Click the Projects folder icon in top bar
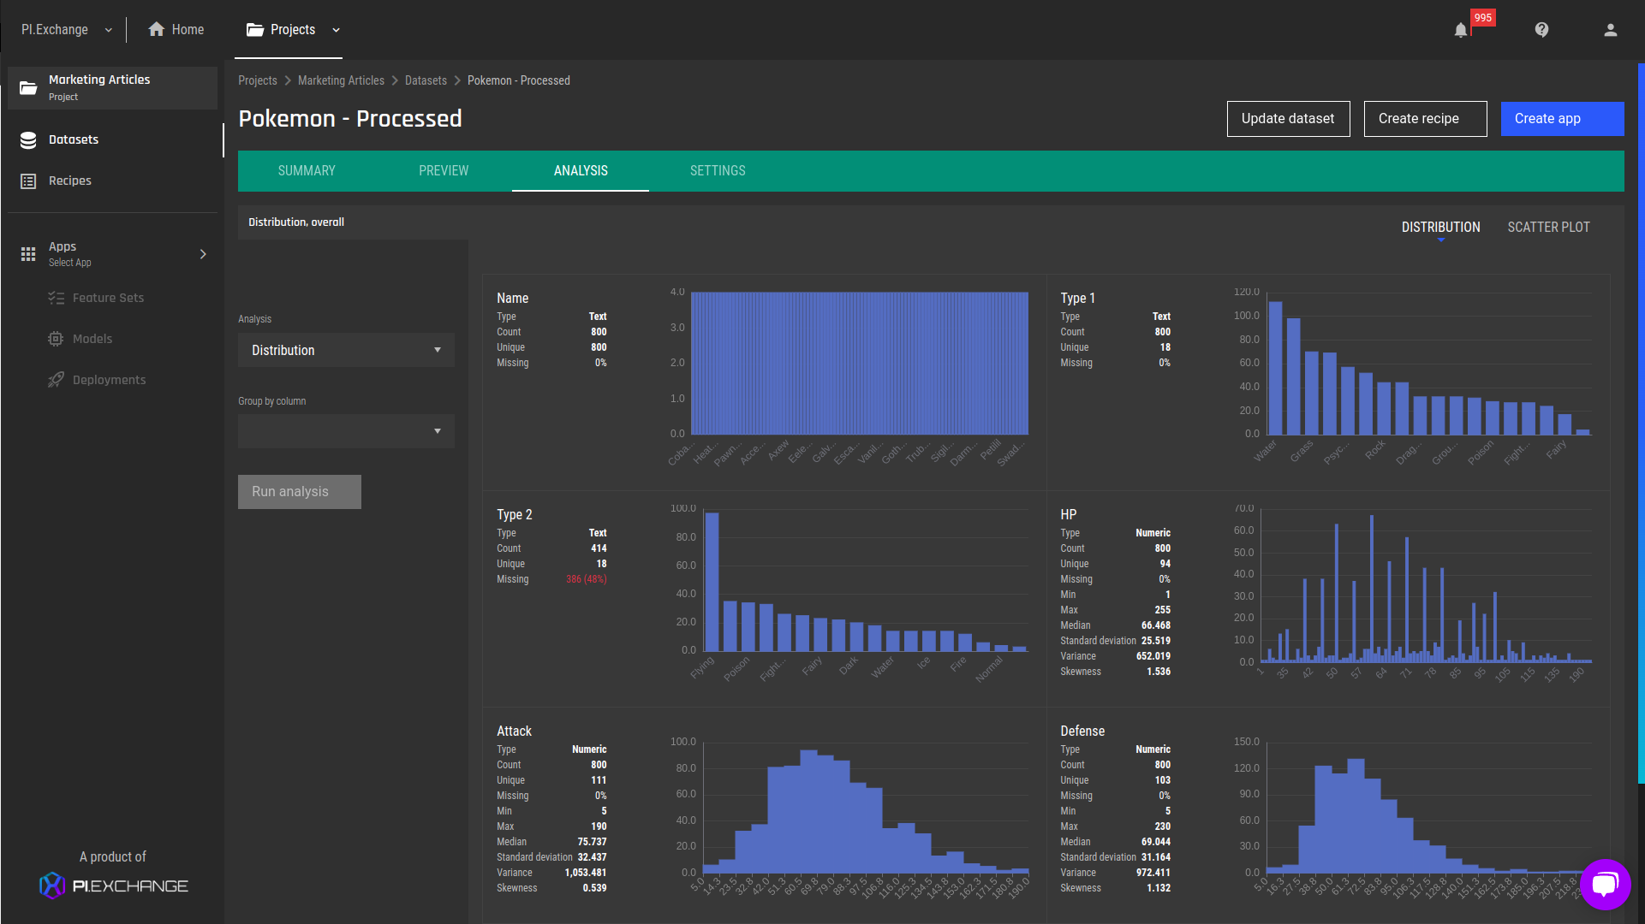The width and height of the screenshot is (1645, 924). click(x=255, y=30)
